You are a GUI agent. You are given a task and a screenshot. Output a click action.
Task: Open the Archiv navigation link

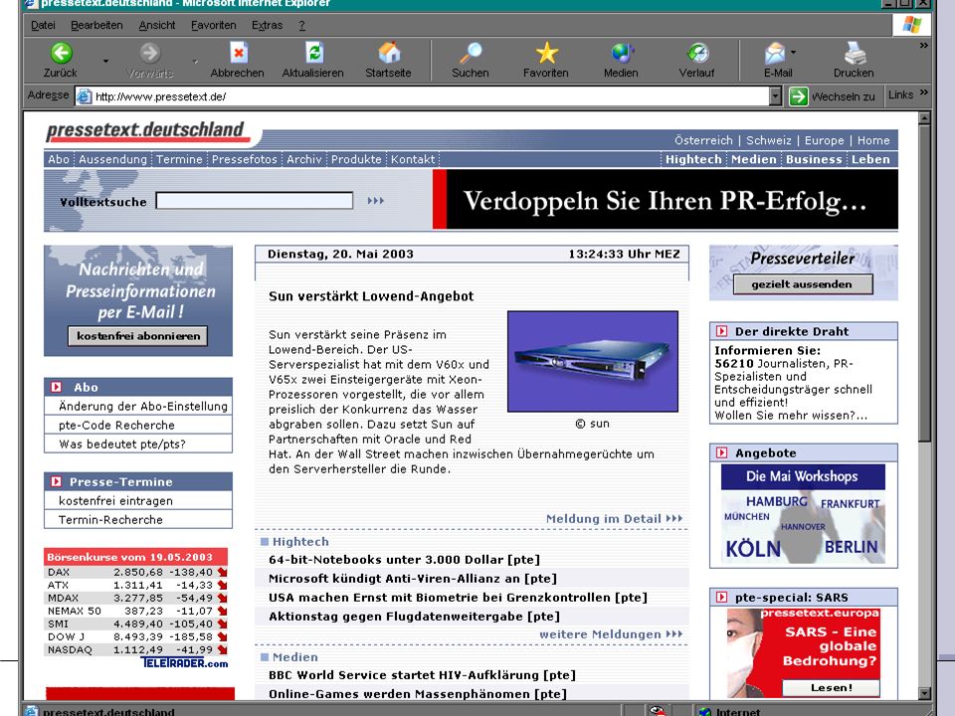tap(304, 159)
